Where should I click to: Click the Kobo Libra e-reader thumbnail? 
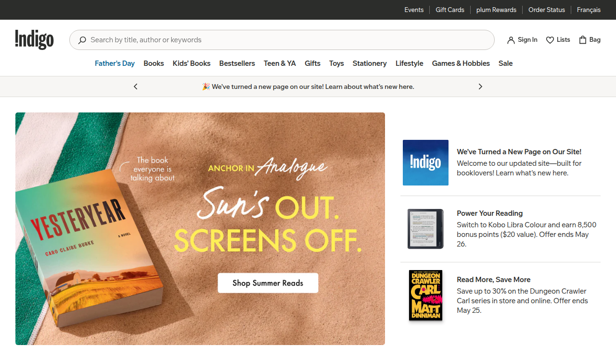pyautogui.click(x=425, y=229)
